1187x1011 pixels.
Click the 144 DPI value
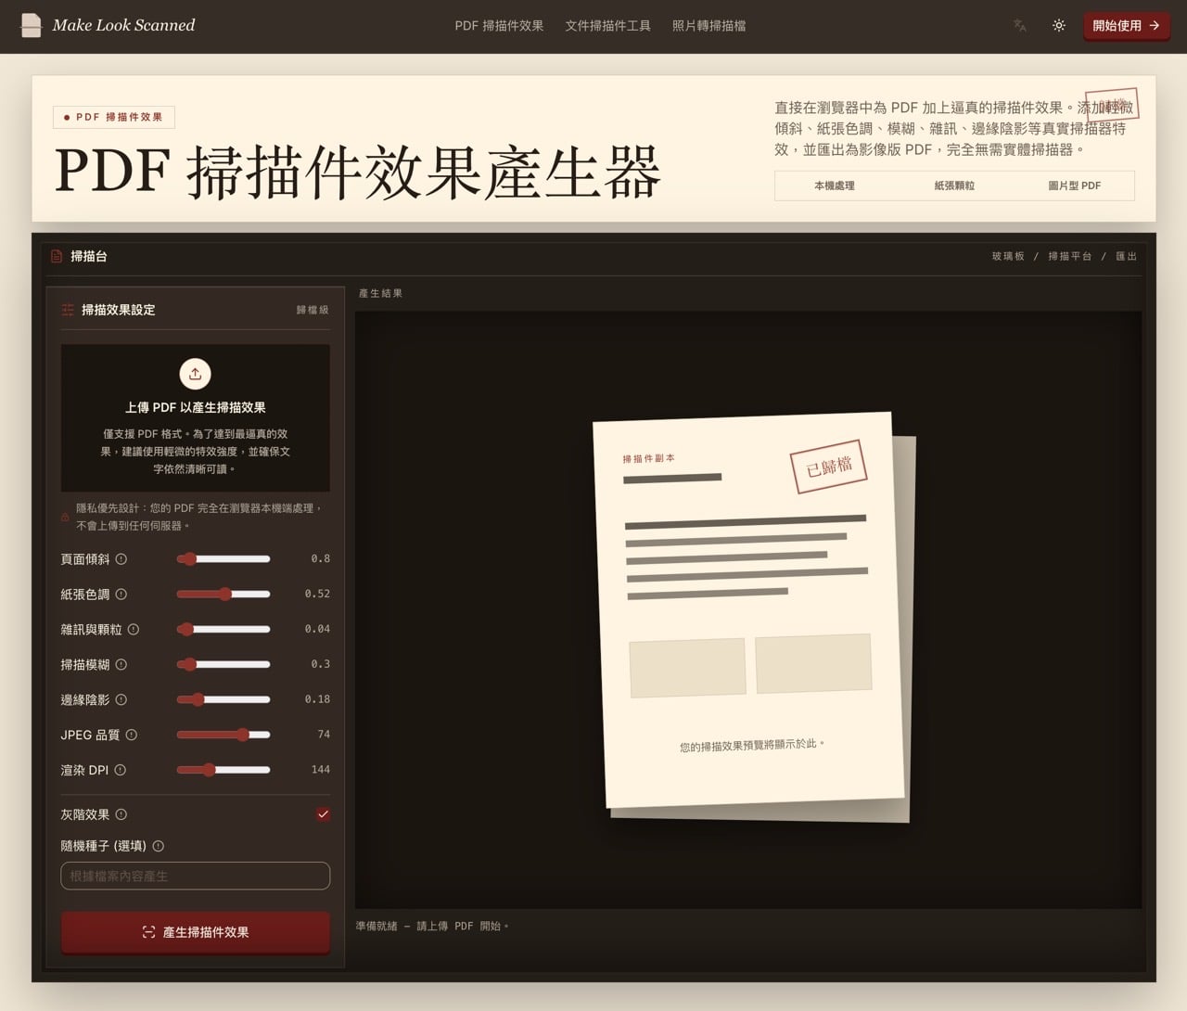click(321, 770)
